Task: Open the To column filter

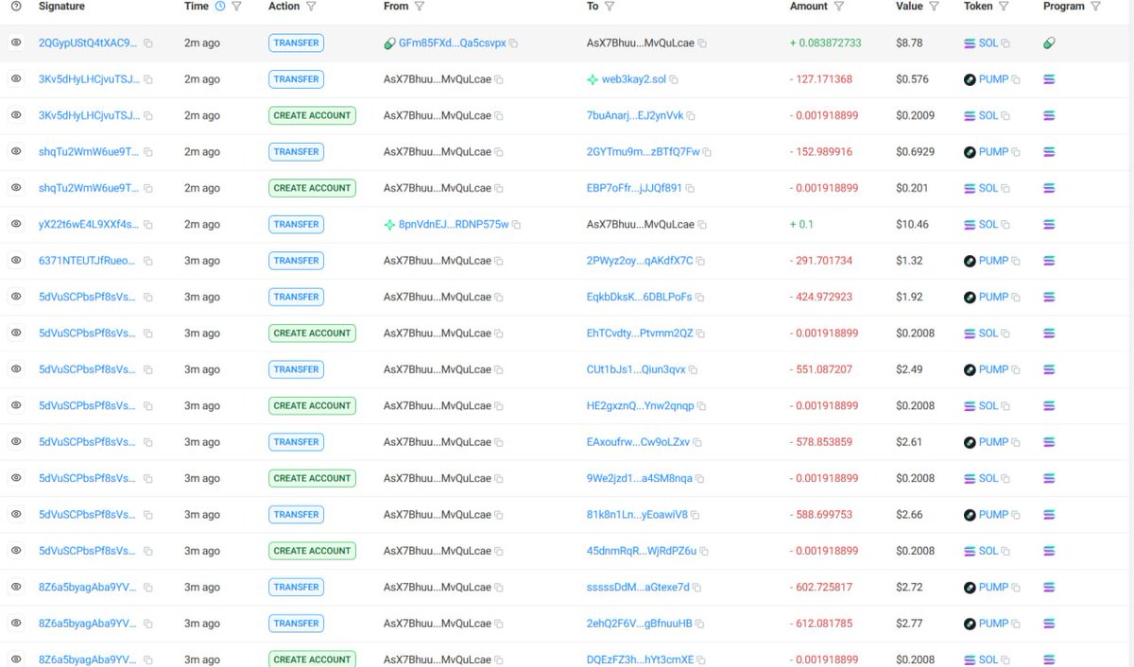Action: pyautogui.click(x=610, y=7)
